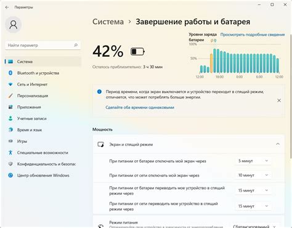Click the blue info icon in notice
Screen dimensions: 292x228
99,92
